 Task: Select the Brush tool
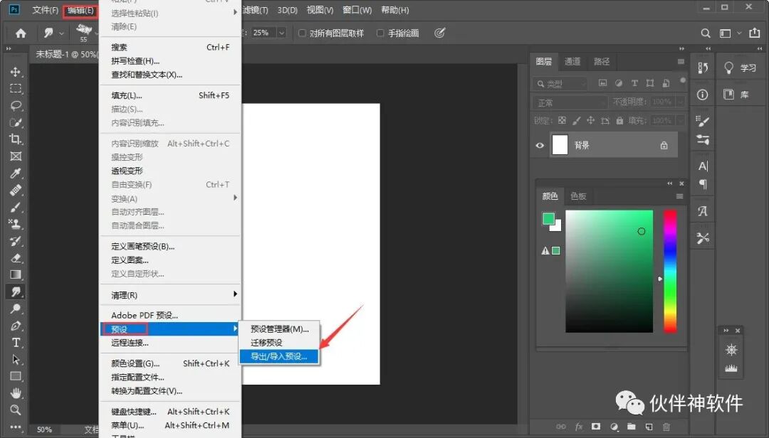pyautogui.click(x=16, y=207)
